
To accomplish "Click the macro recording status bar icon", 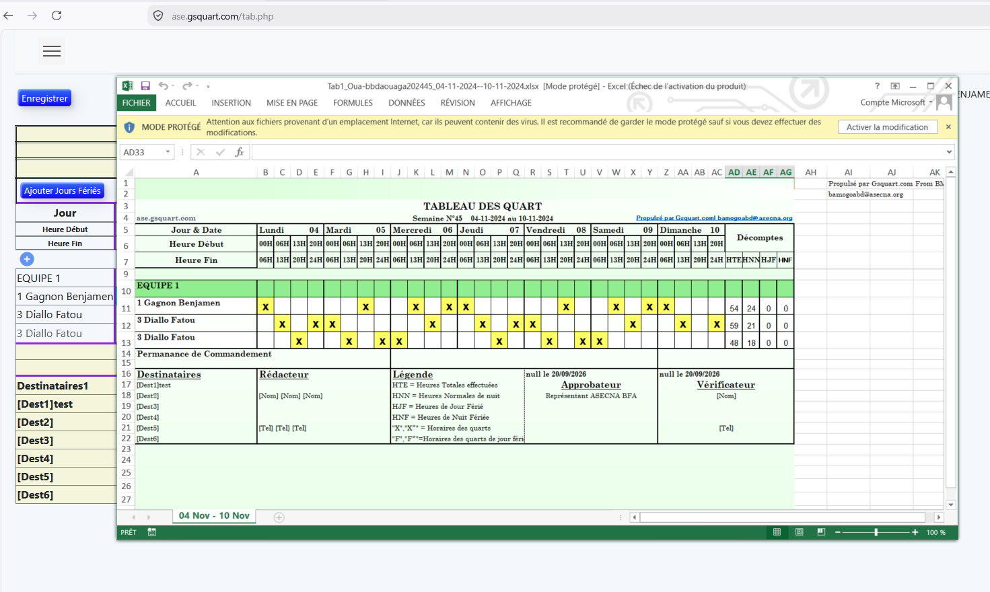I will [152, 532].
